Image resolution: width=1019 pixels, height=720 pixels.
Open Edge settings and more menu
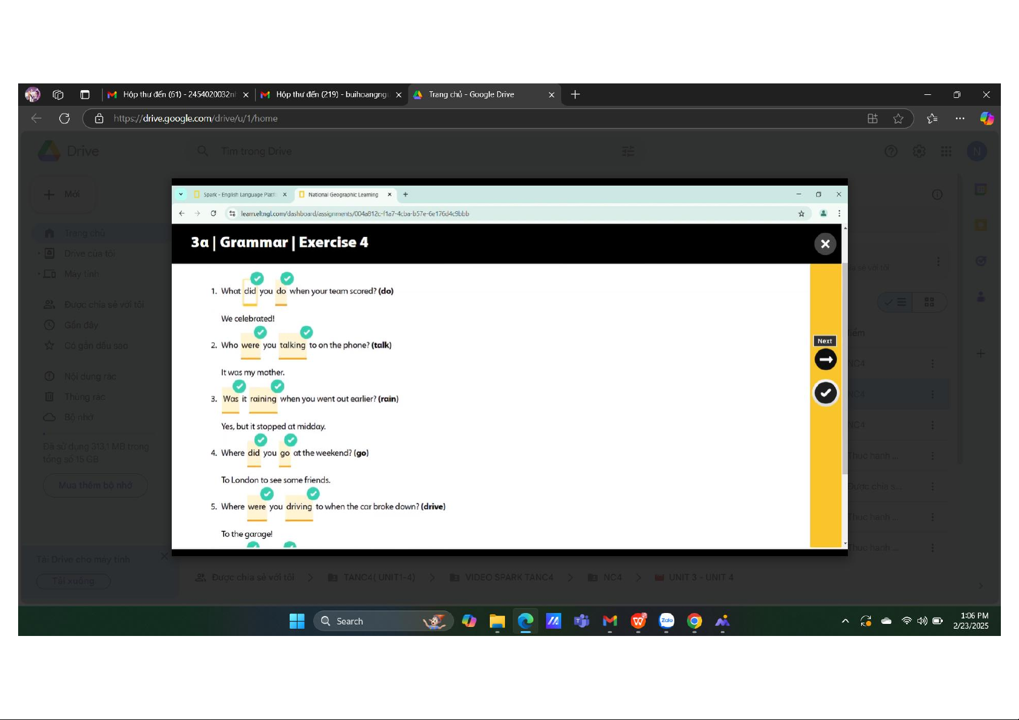[x=960, y=118]
